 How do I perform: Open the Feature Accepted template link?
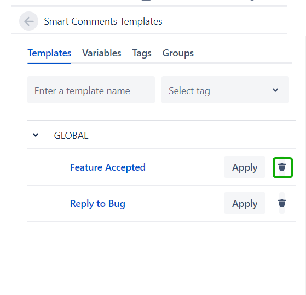click(x=108, y=167)
